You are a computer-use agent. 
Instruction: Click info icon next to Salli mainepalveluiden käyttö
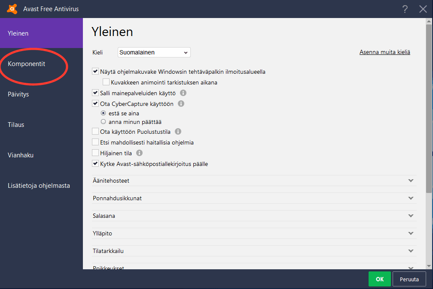coord(183,93)
